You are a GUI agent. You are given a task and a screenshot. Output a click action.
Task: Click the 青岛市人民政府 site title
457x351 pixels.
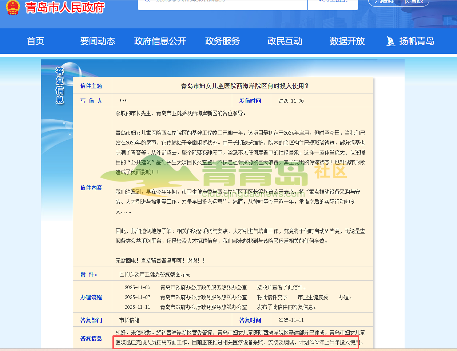pos(65,7)
